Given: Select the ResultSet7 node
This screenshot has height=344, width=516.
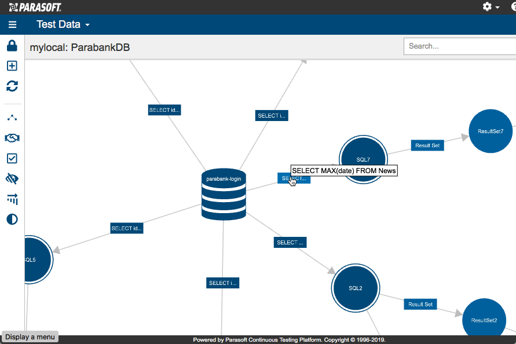Looking at the screenshot, I should (491, 131).
